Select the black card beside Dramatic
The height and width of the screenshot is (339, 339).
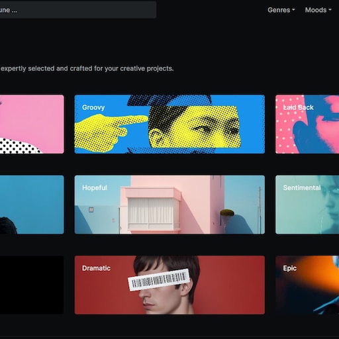(32, 285)
